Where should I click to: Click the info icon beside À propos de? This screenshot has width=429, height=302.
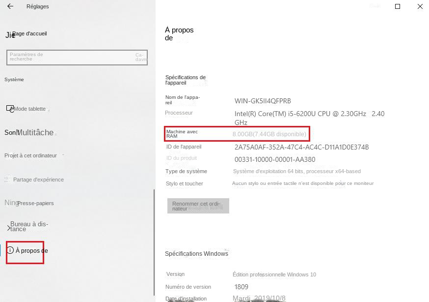click(x=10, y=250)
